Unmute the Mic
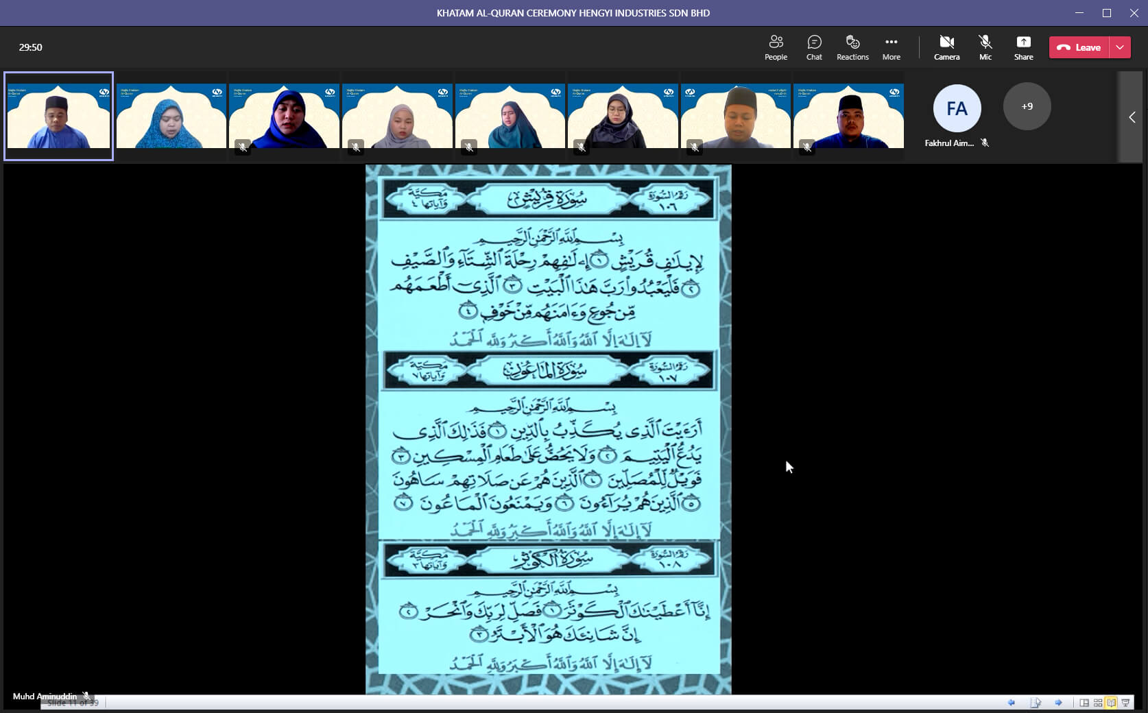Screen dimensions: 1148x713 click(x=985, y=47)
